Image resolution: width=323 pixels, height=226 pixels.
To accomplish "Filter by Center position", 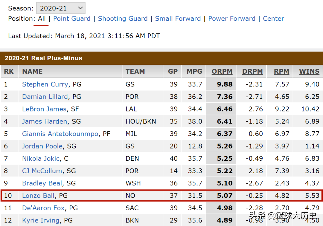I will coord(273,18).
